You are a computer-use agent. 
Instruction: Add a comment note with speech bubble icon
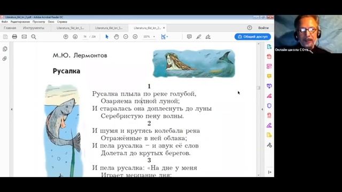point(189,37)
